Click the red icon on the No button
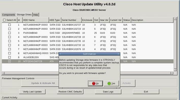This screenshot has width=180, height=100. pyautogui.click(x=94, y=83)
